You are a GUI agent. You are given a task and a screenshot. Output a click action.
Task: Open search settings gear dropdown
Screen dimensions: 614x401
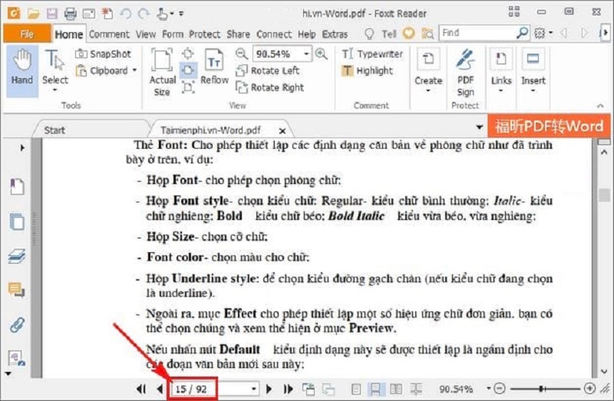[543, 33]
